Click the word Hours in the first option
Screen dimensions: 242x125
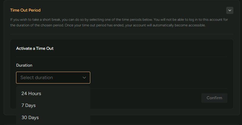point(35,94)
